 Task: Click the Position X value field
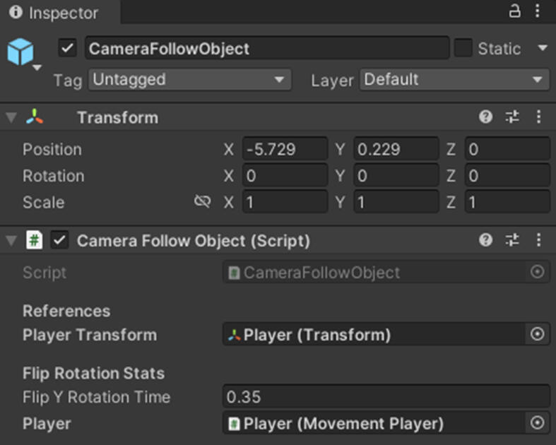coord(285,150)
